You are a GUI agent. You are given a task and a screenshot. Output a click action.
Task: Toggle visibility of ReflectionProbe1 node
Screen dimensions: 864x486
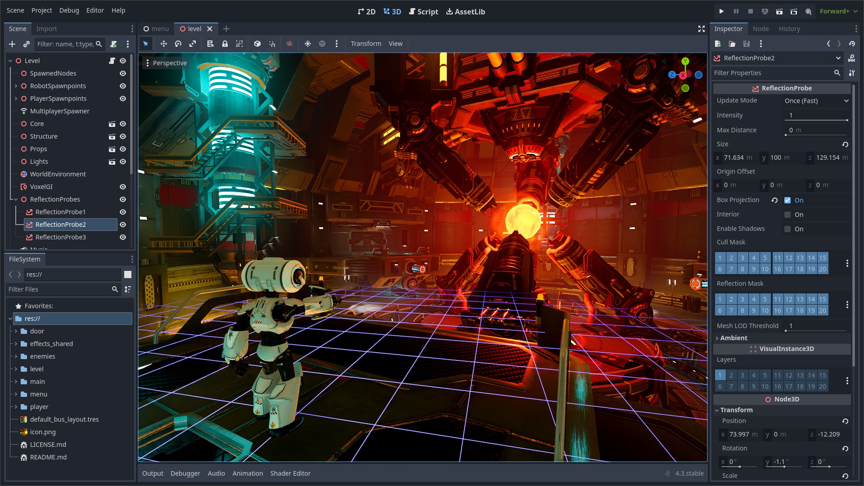123,212
